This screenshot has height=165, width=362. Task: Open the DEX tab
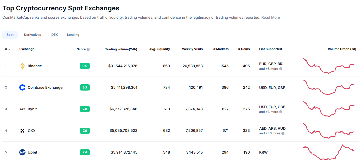55,35
